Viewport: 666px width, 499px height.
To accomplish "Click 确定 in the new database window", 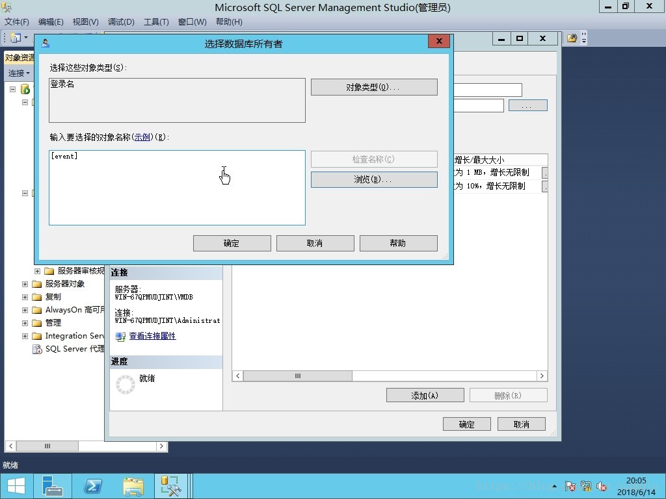I will (x=467, y=424).
